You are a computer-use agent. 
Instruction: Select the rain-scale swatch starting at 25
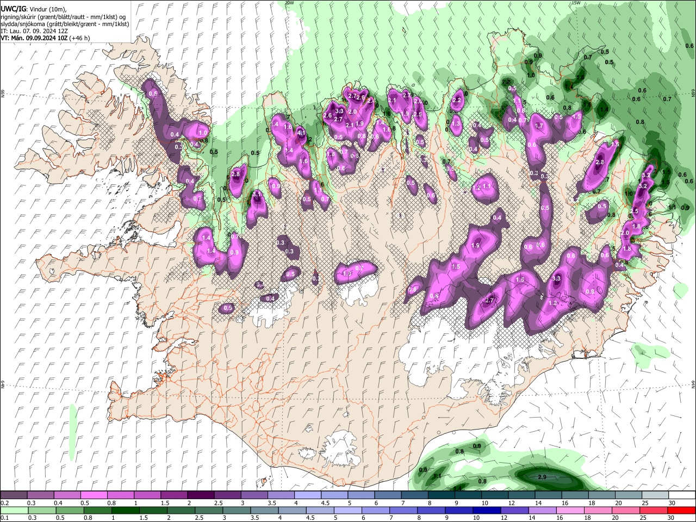coord(654,510)
